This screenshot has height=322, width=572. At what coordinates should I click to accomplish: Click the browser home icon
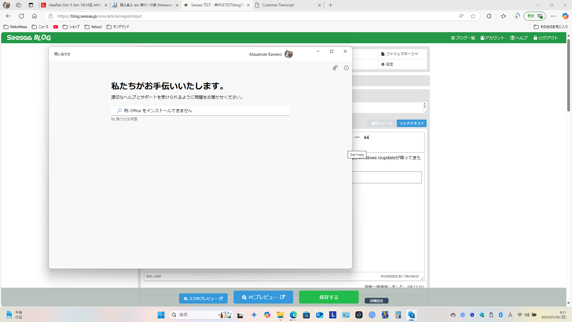click(35, 16)
